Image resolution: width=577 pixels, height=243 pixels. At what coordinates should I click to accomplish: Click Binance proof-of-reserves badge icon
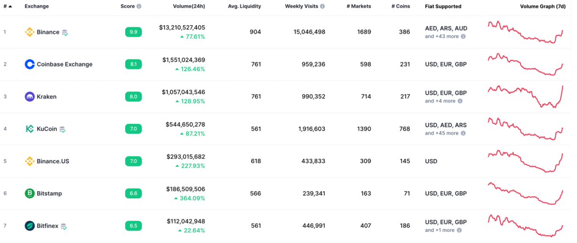(65, 32)
